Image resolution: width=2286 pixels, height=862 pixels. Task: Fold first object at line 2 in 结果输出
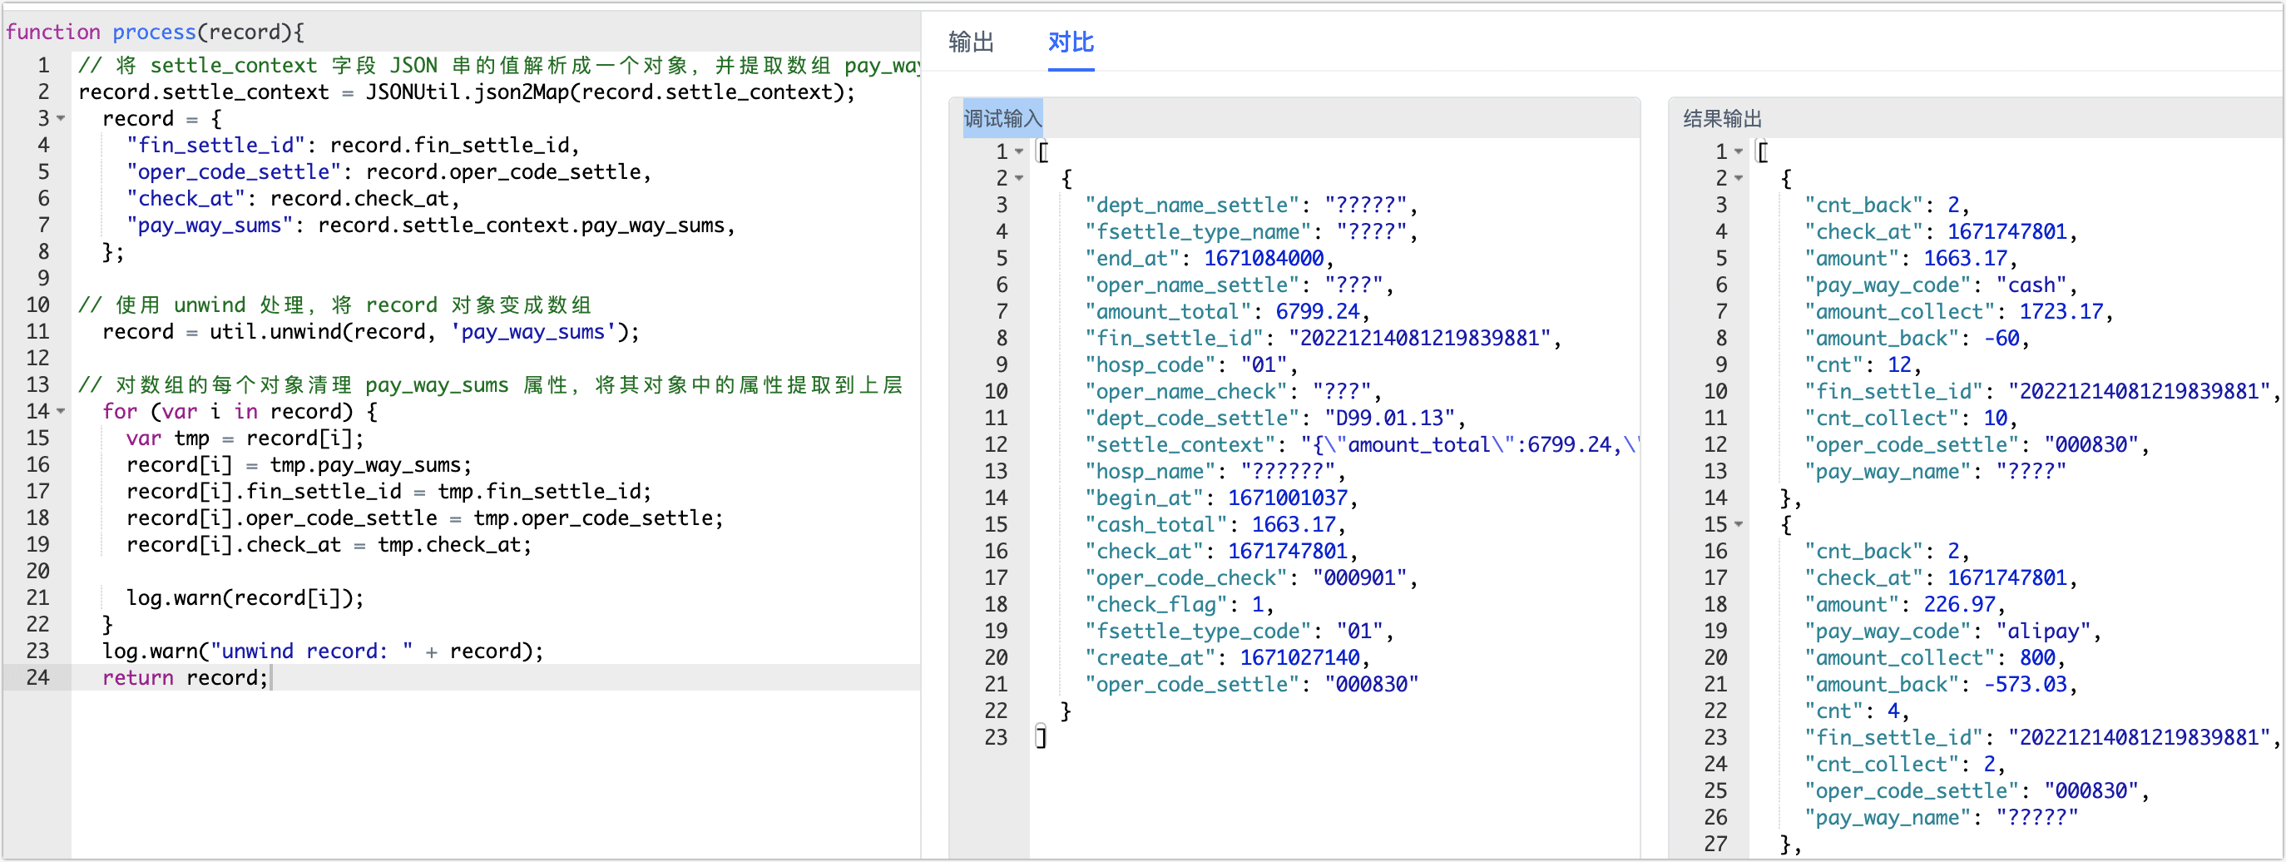click(x=1739, y=178)
